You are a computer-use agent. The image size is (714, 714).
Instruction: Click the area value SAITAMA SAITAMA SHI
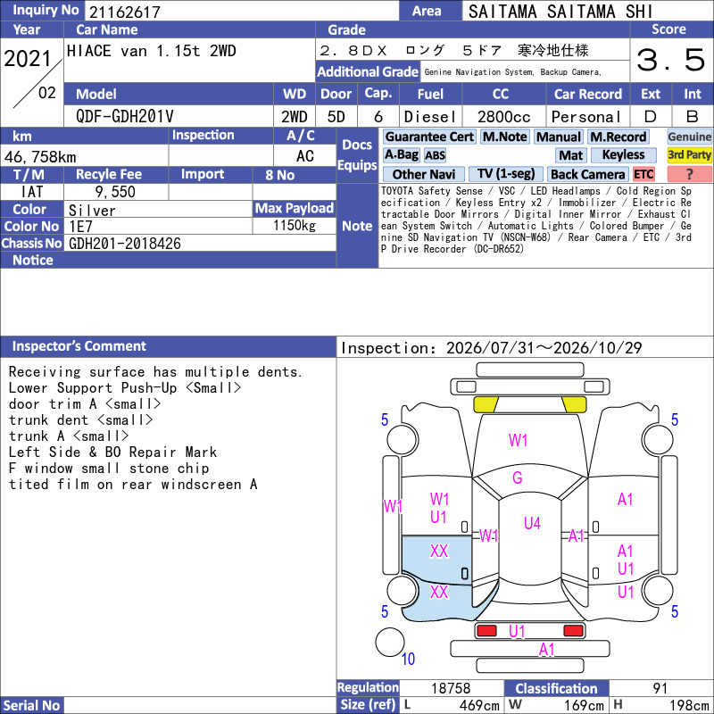coord(560,12)
